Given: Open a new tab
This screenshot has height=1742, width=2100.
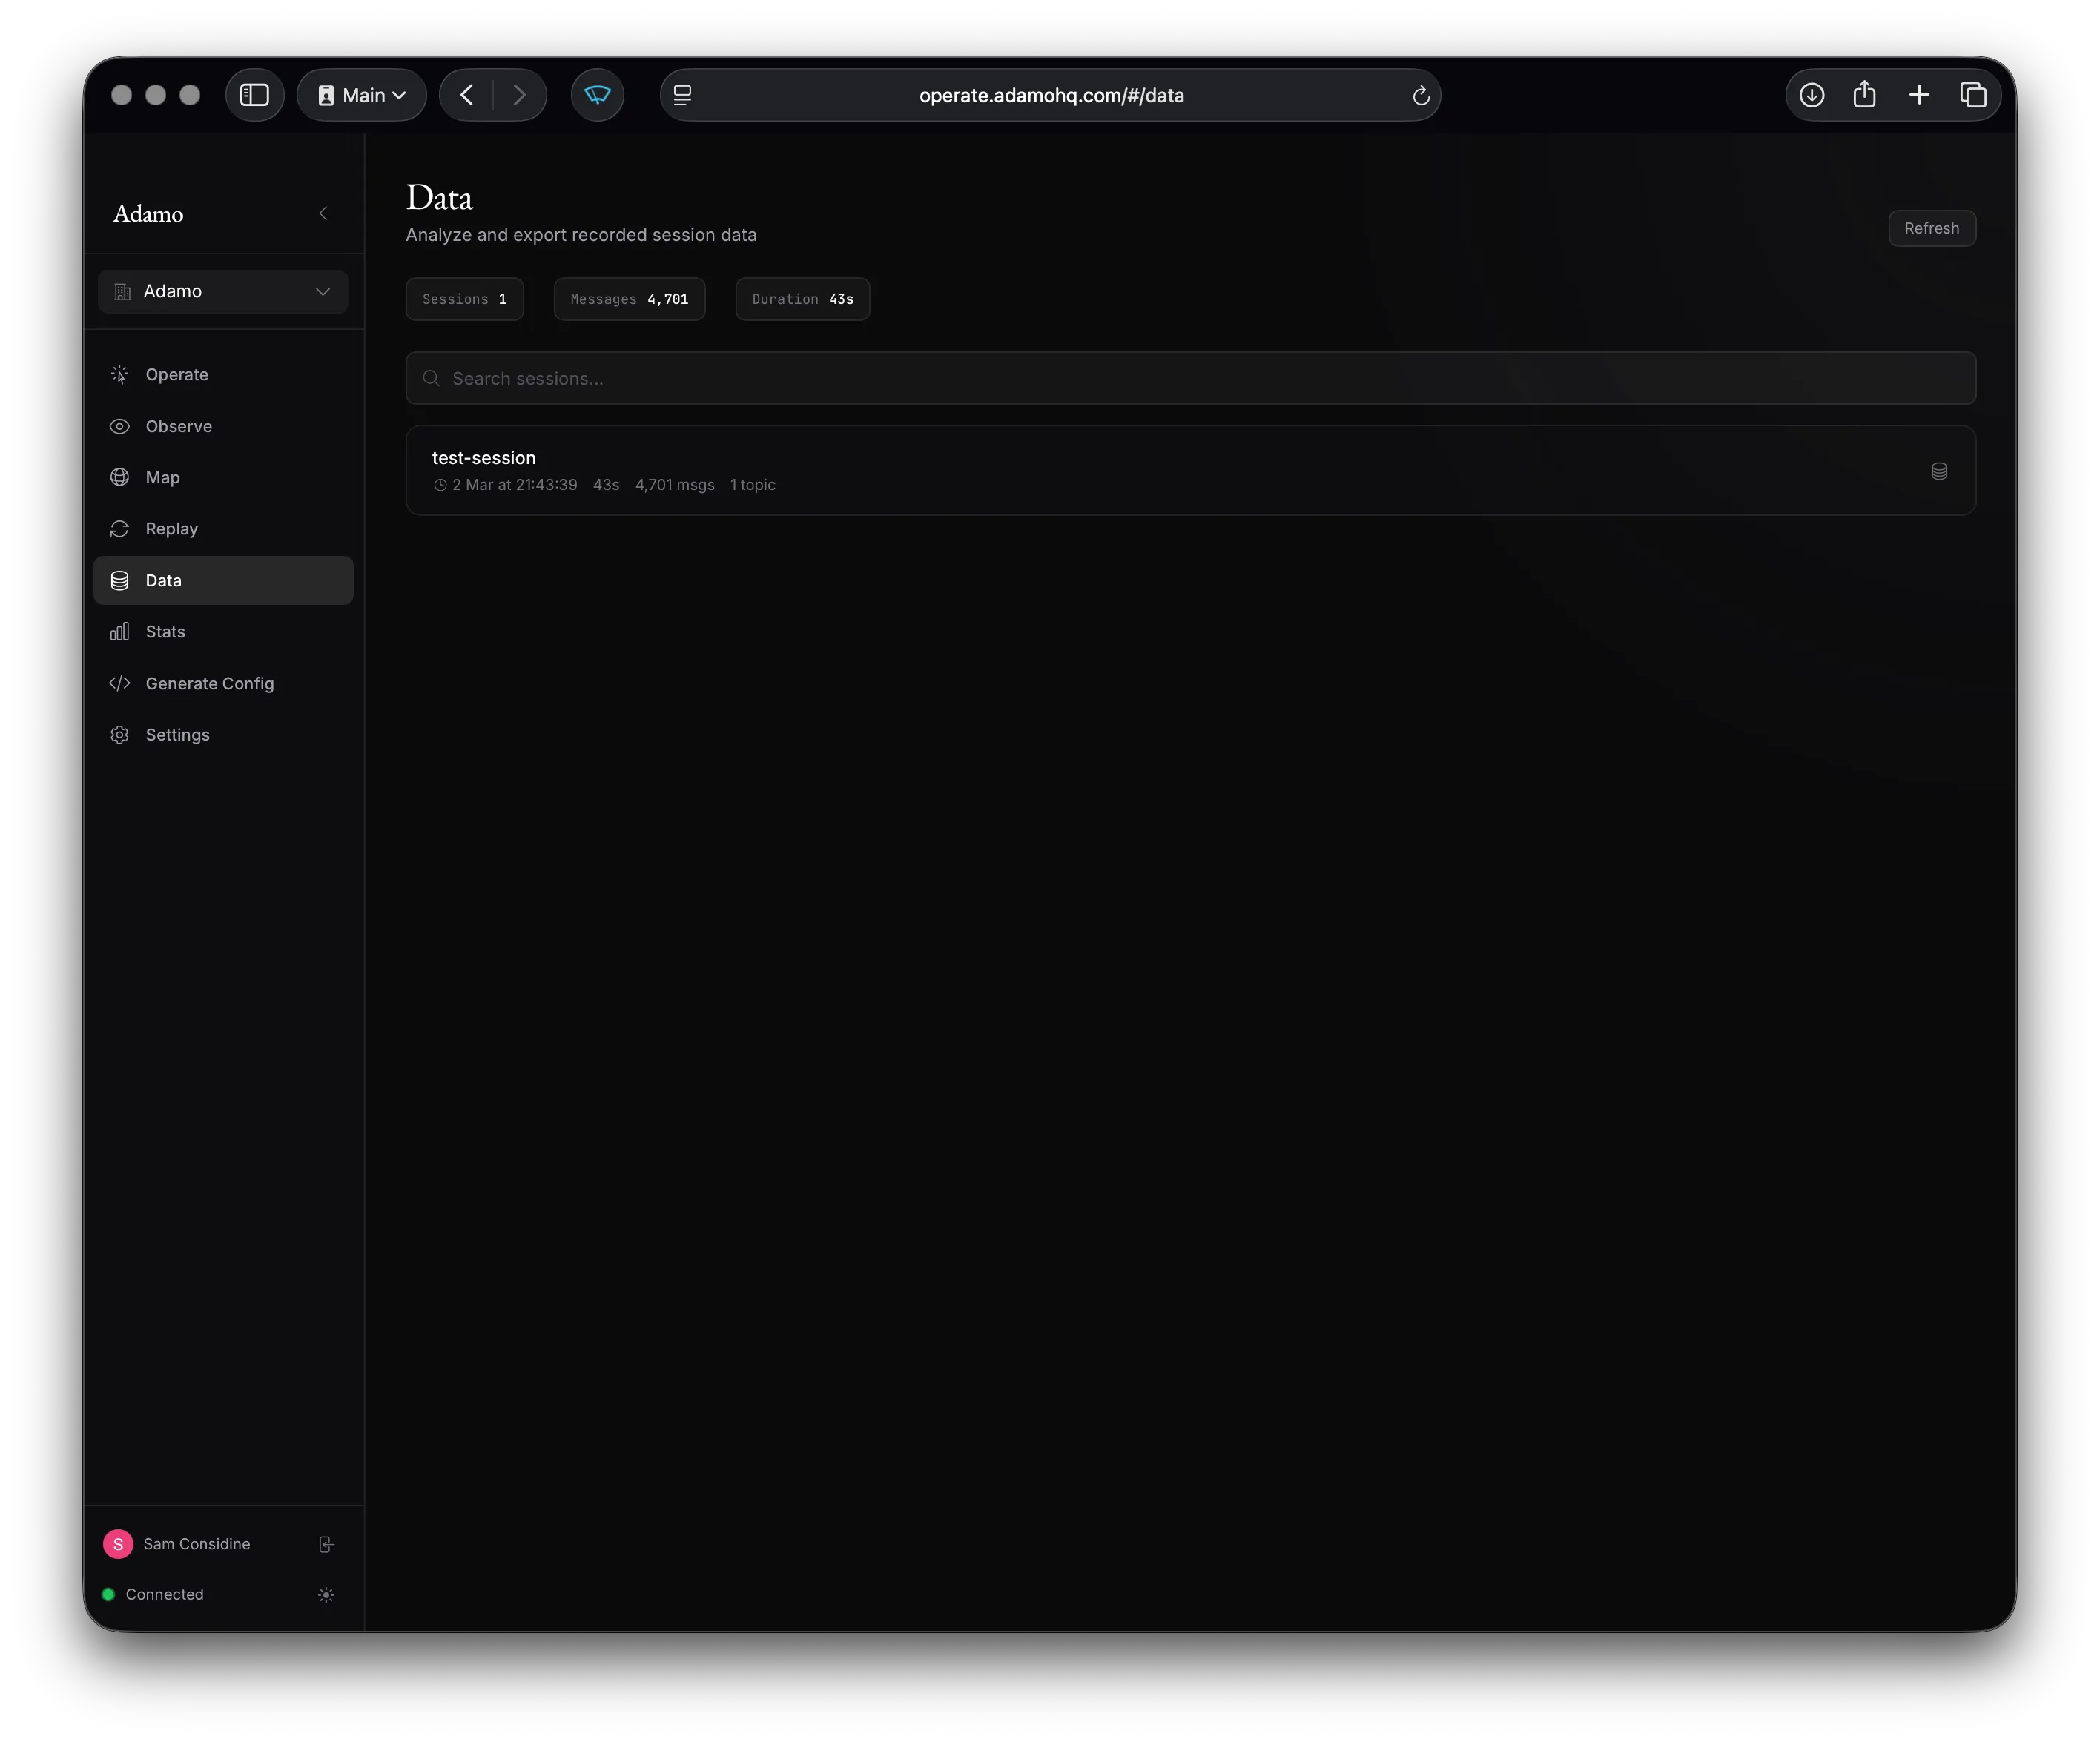Looking at the screenshot, I should tap(1918, 95).
